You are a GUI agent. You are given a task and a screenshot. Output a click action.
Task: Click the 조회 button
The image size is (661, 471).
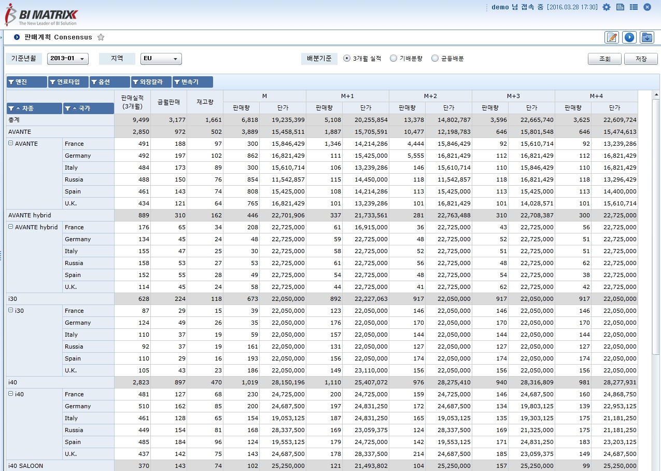[x=603, y=59]
